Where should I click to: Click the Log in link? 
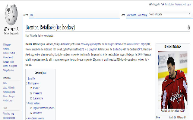coord(189,4)
